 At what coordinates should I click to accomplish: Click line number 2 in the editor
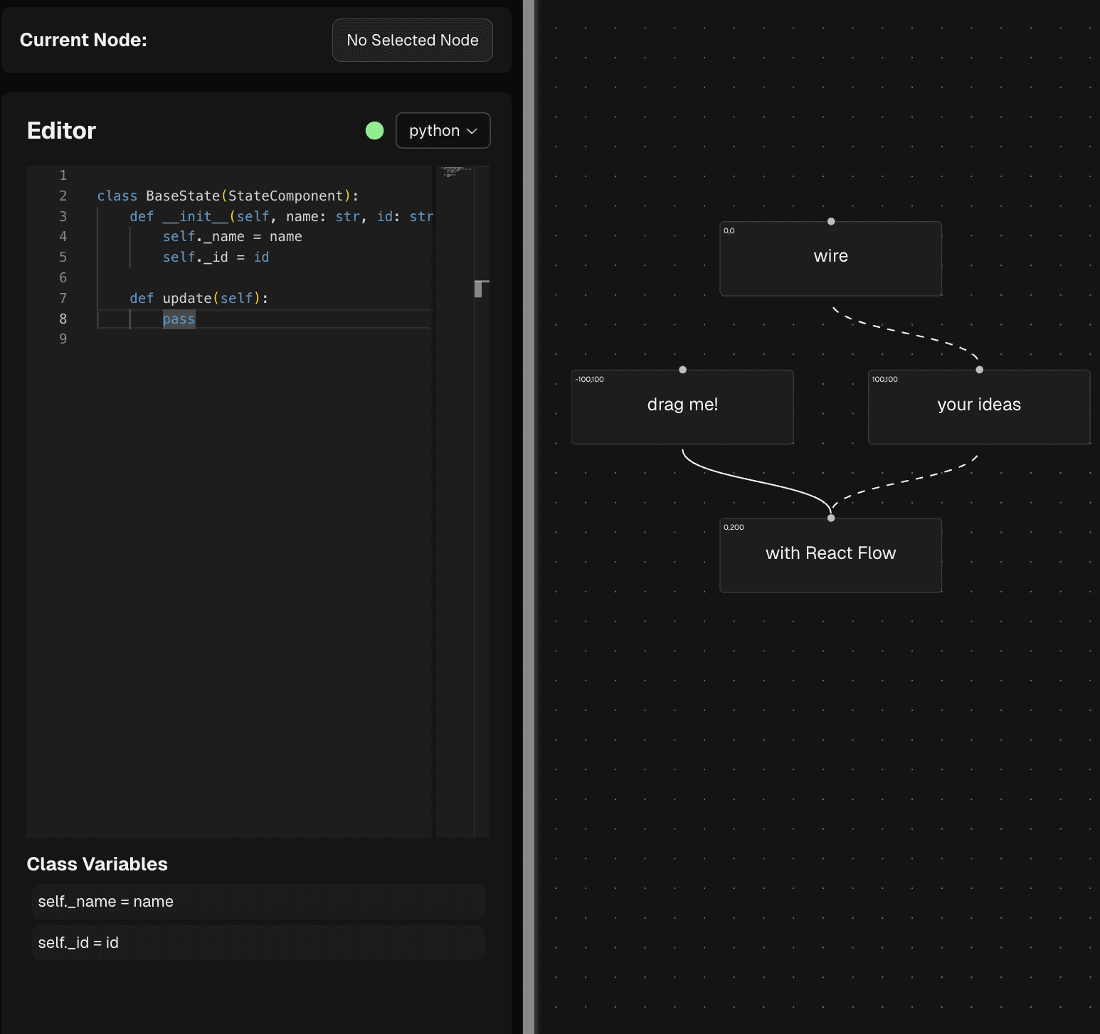point(63,196)
